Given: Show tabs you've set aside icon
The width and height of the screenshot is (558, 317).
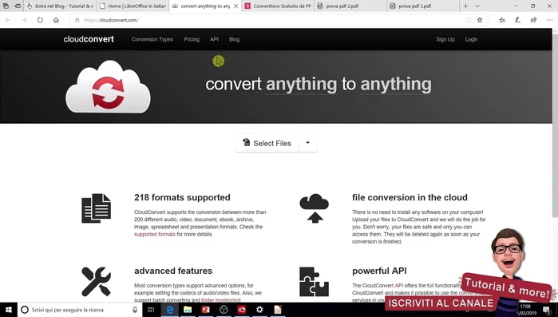Looking at the screenshot, I should coord(6,6).
